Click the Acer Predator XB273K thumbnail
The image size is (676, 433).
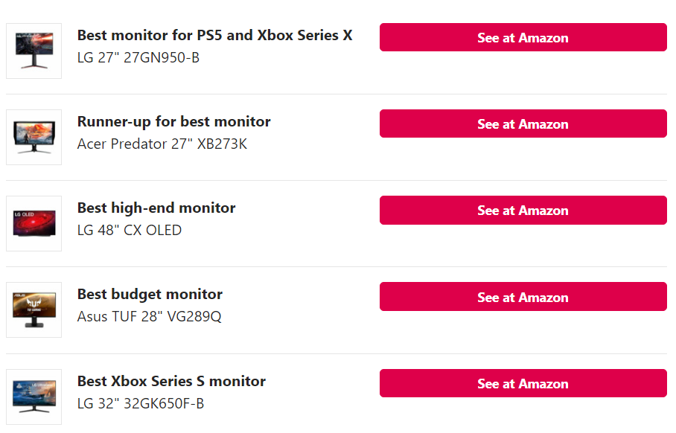point(34,137)
